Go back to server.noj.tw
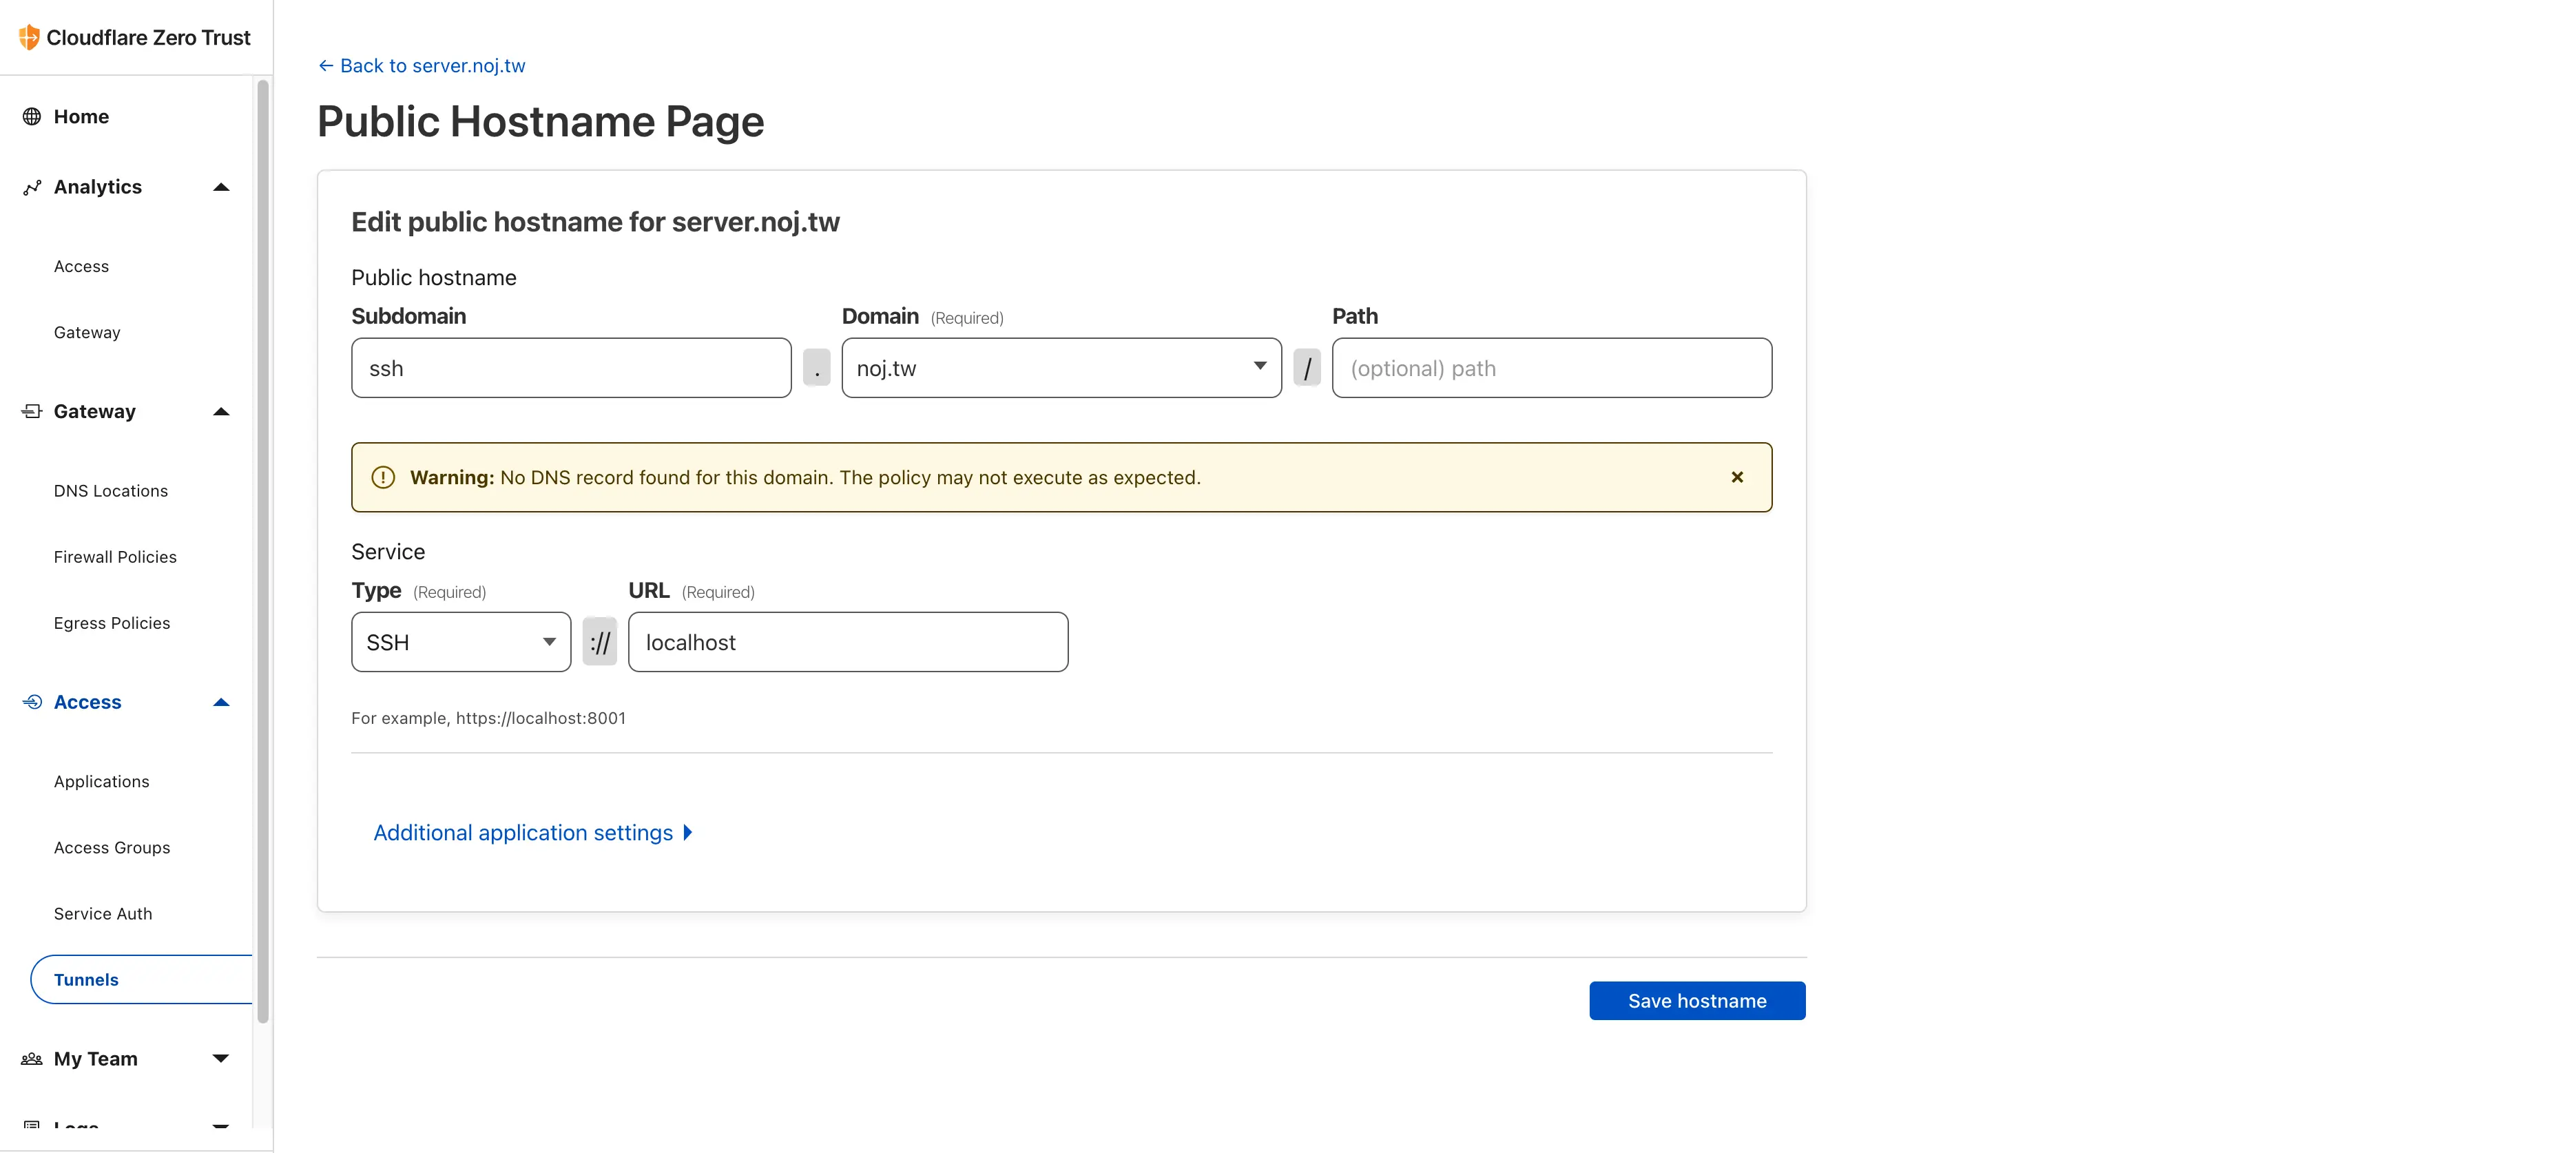The height and width of the screenshot is (1153, 2576). pos(422,66)
